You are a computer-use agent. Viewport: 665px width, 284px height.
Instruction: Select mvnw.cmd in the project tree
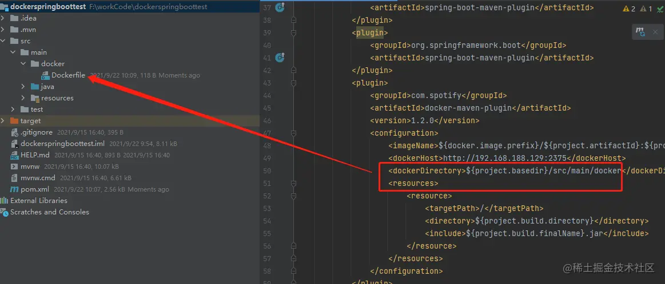click(x=38, y=178)
